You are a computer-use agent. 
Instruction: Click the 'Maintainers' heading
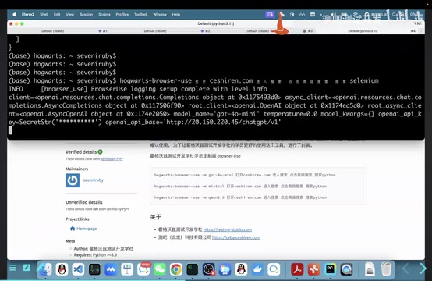(77, 169)
